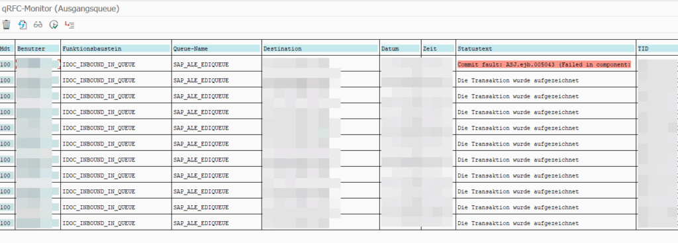Click the red arrow list icon
This screenshot has width=678, height=243.
point(70,25)
